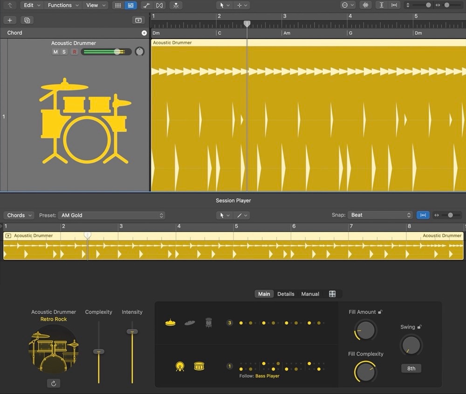
Task: Mute the Acoustic Drummer track
Action: coord(55,52)
